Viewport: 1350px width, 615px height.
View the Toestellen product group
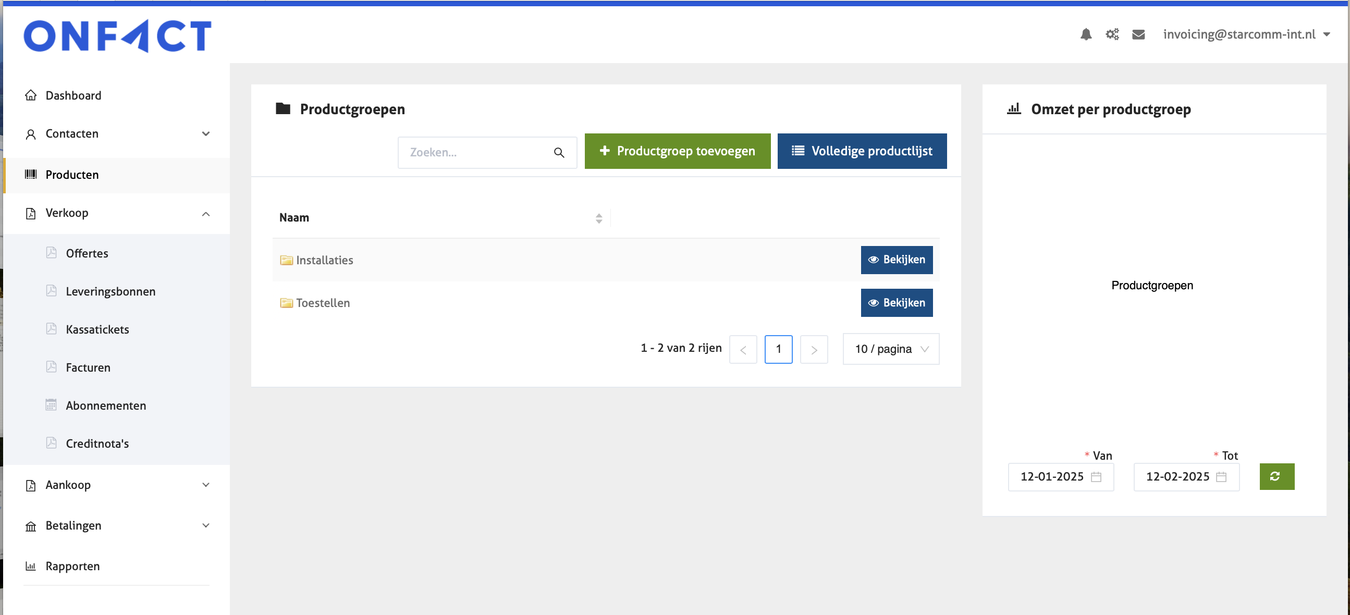click(x=896, y=303)
